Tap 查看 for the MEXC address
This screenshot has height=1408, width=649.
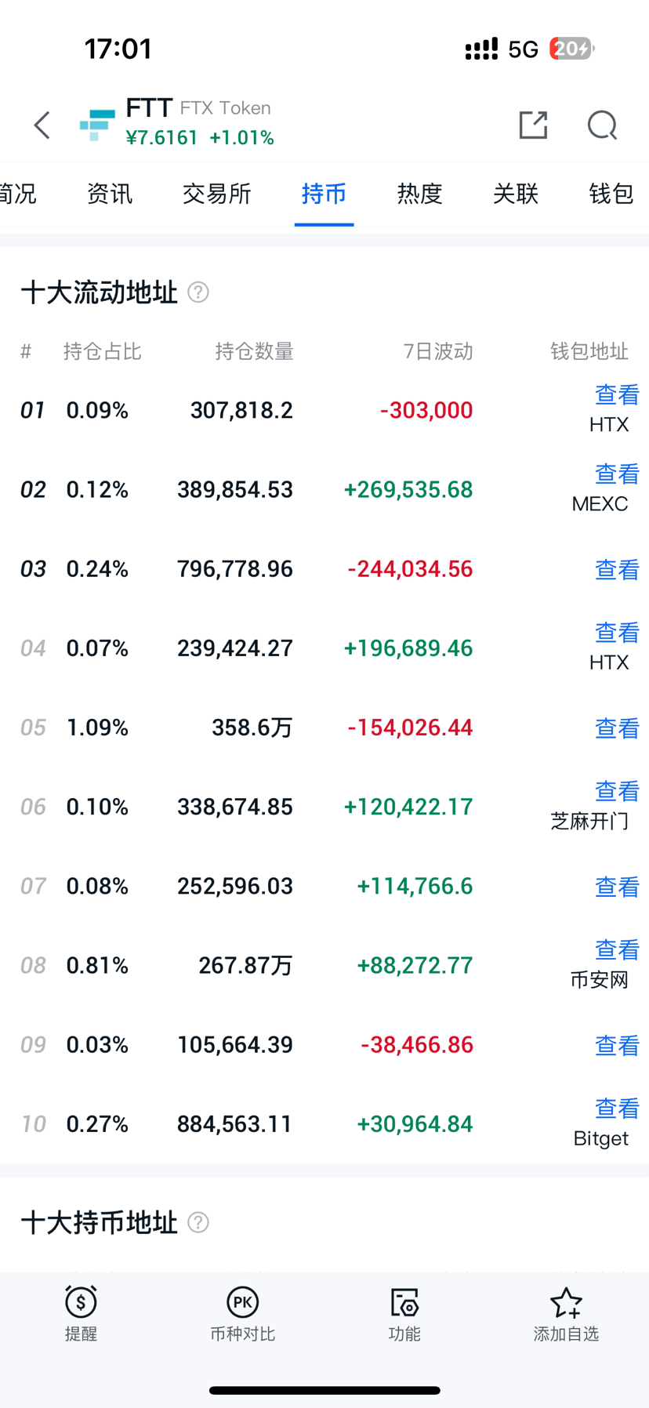pos(617,474)
